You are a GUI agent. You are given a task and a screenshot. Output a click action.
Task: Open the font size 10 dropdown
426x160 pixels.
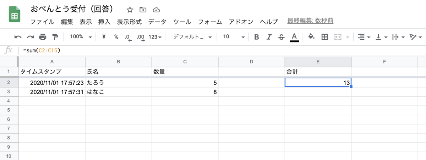point(234,37)
